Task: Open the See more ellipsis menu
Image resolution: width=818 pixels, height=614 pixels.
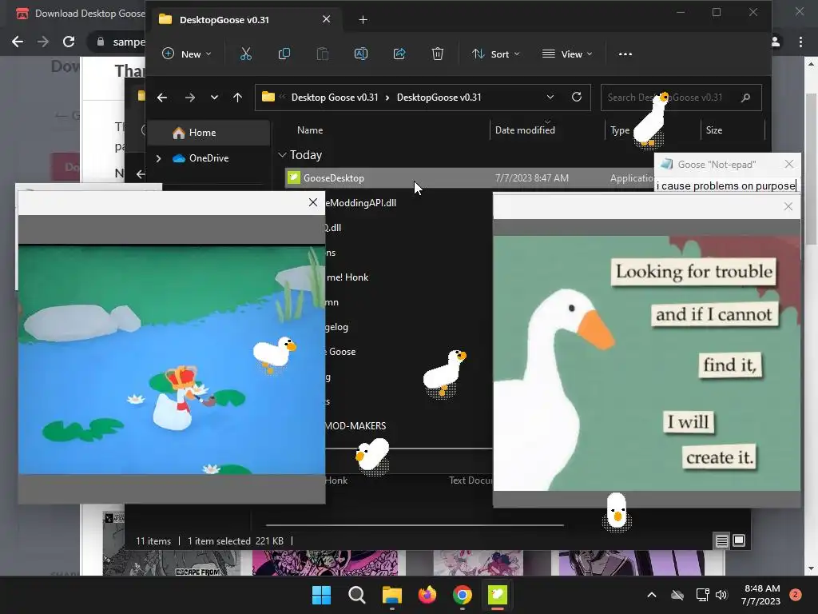Action: point(625,54)
